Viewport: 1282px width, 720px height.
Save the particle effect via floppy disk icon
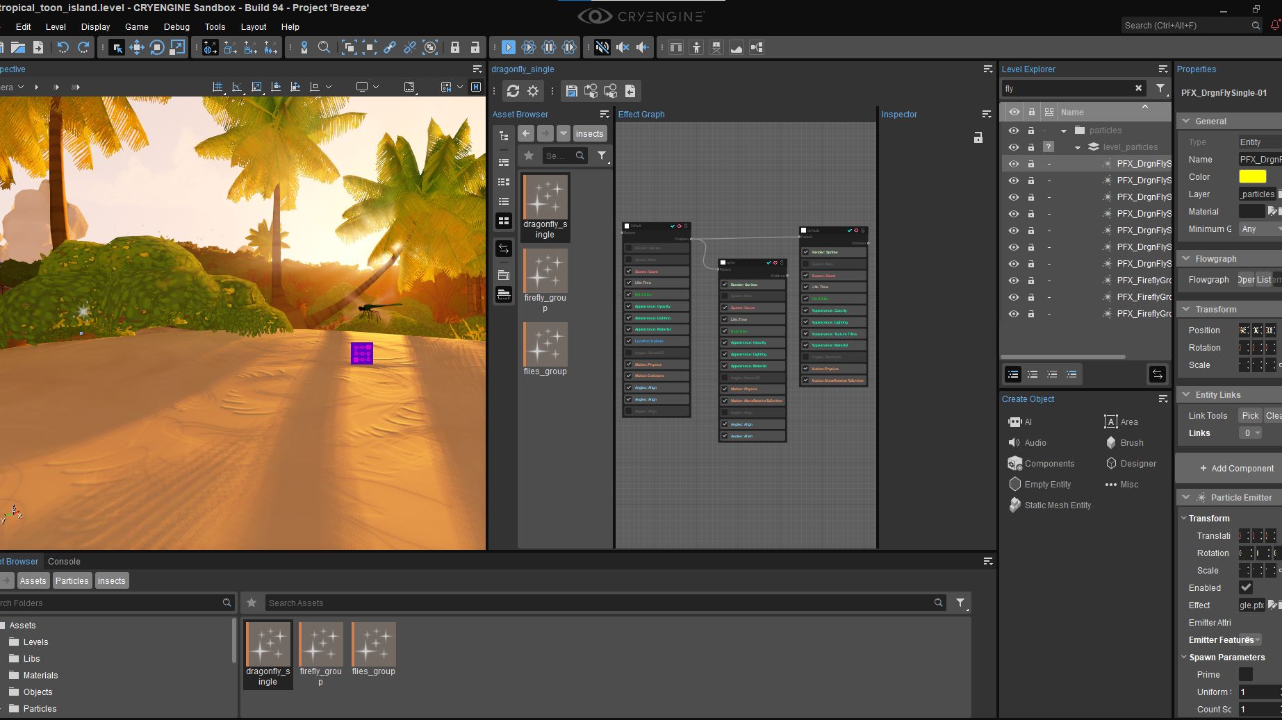pyautogui.click(x=571, y=91)
